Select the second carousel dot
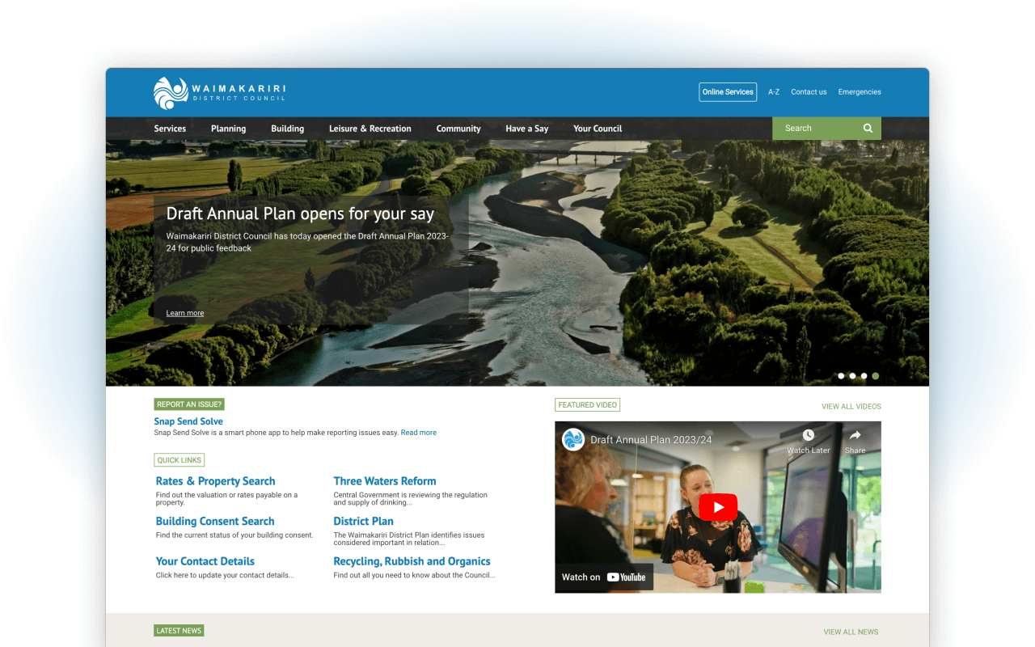Image resolution: width=1035 pixels, height=647 pixels. click(x=852, y=376)
